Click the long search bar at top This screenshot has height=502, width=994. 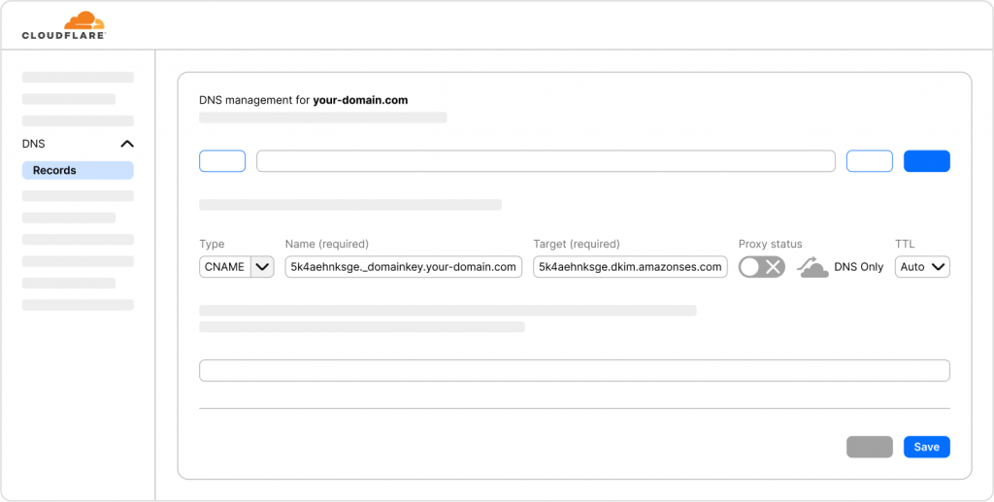pyautogui.click(x=546, y=161)
